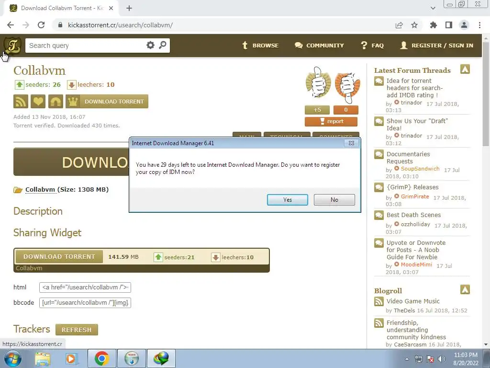Open Browse menu
Viewport: 490px width, 368px height.
coord(260,46)
